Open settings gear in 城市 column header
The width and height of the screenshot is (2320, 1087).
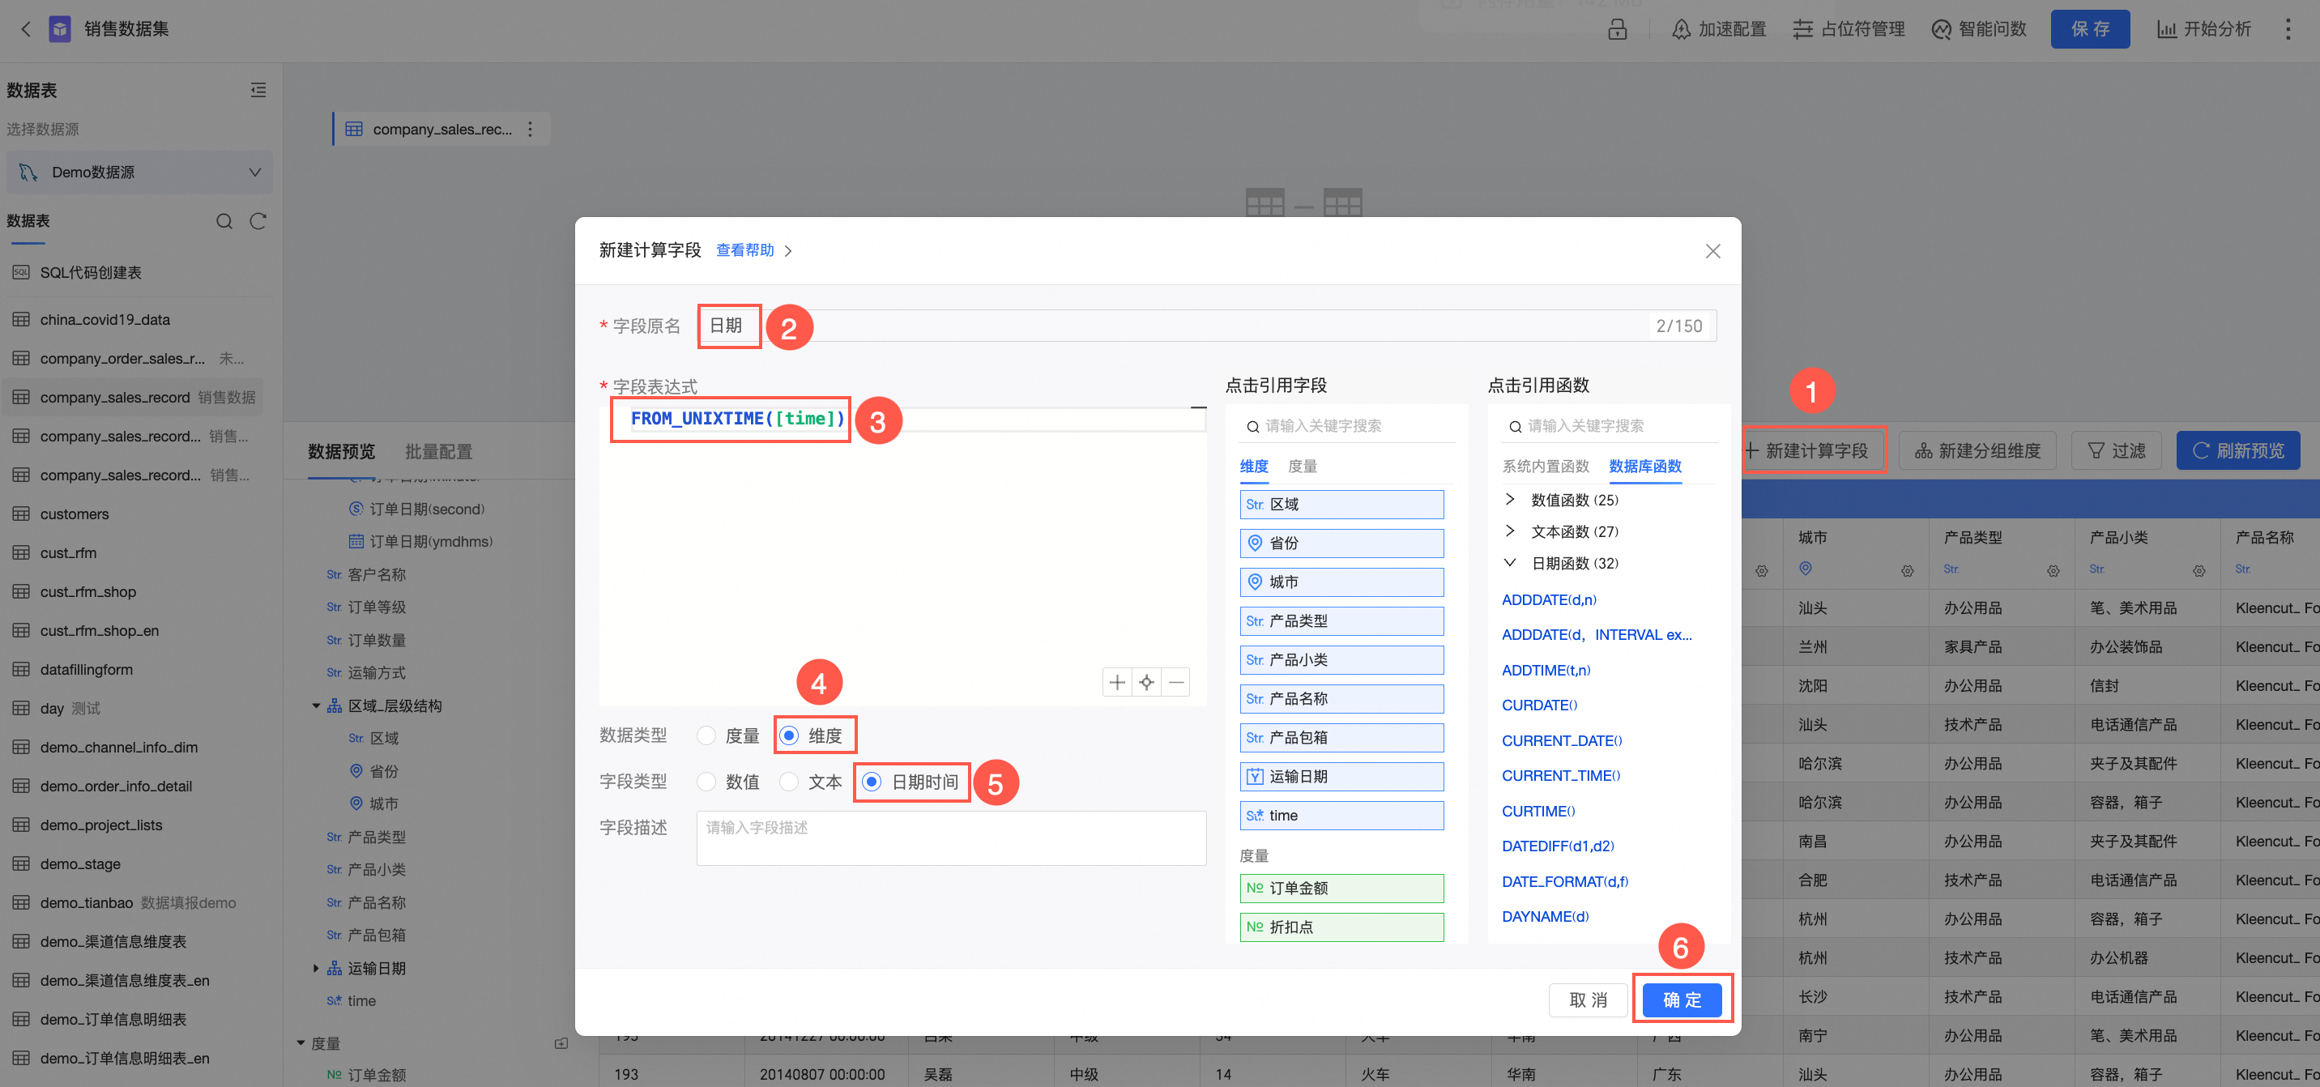pyautogui.click(x=1908, y=571)
